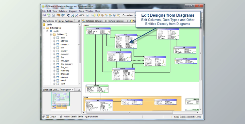Screen dimensions: 245x124
Task: Click the fit-to-window icon after 60 %
Action: point(88,15)
